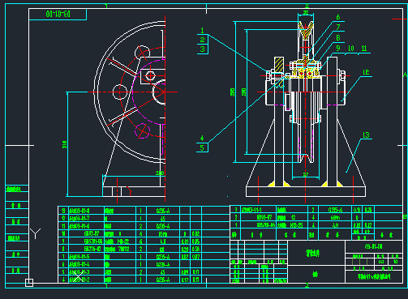This screenshot has width=408, height=299.
Task: Select part balloon number 9 leader label
Action: 338,48
